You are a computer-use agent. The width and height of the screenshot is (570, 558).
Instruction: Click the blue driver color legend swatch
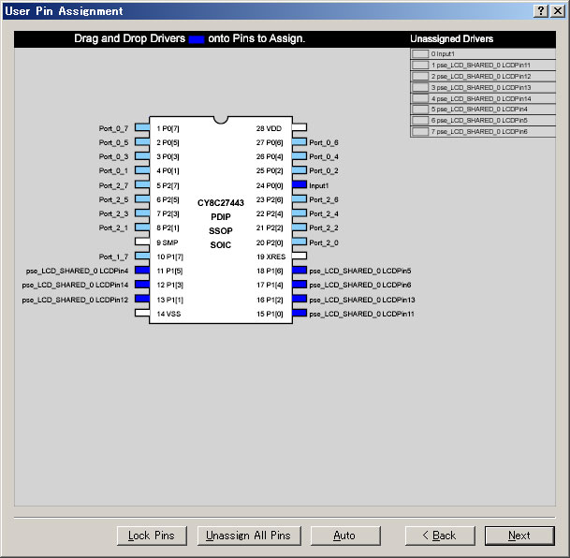197,39
